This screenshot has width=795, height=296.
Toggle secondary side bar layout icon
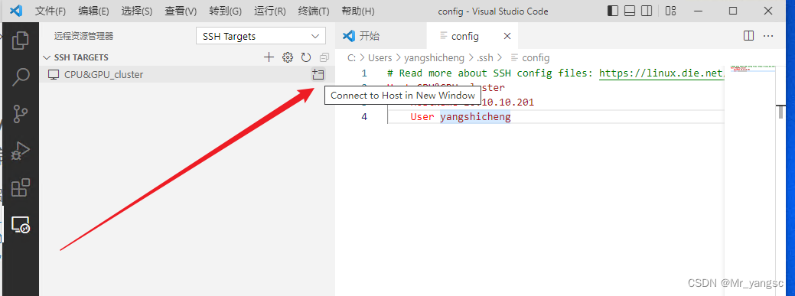[646, 11]
